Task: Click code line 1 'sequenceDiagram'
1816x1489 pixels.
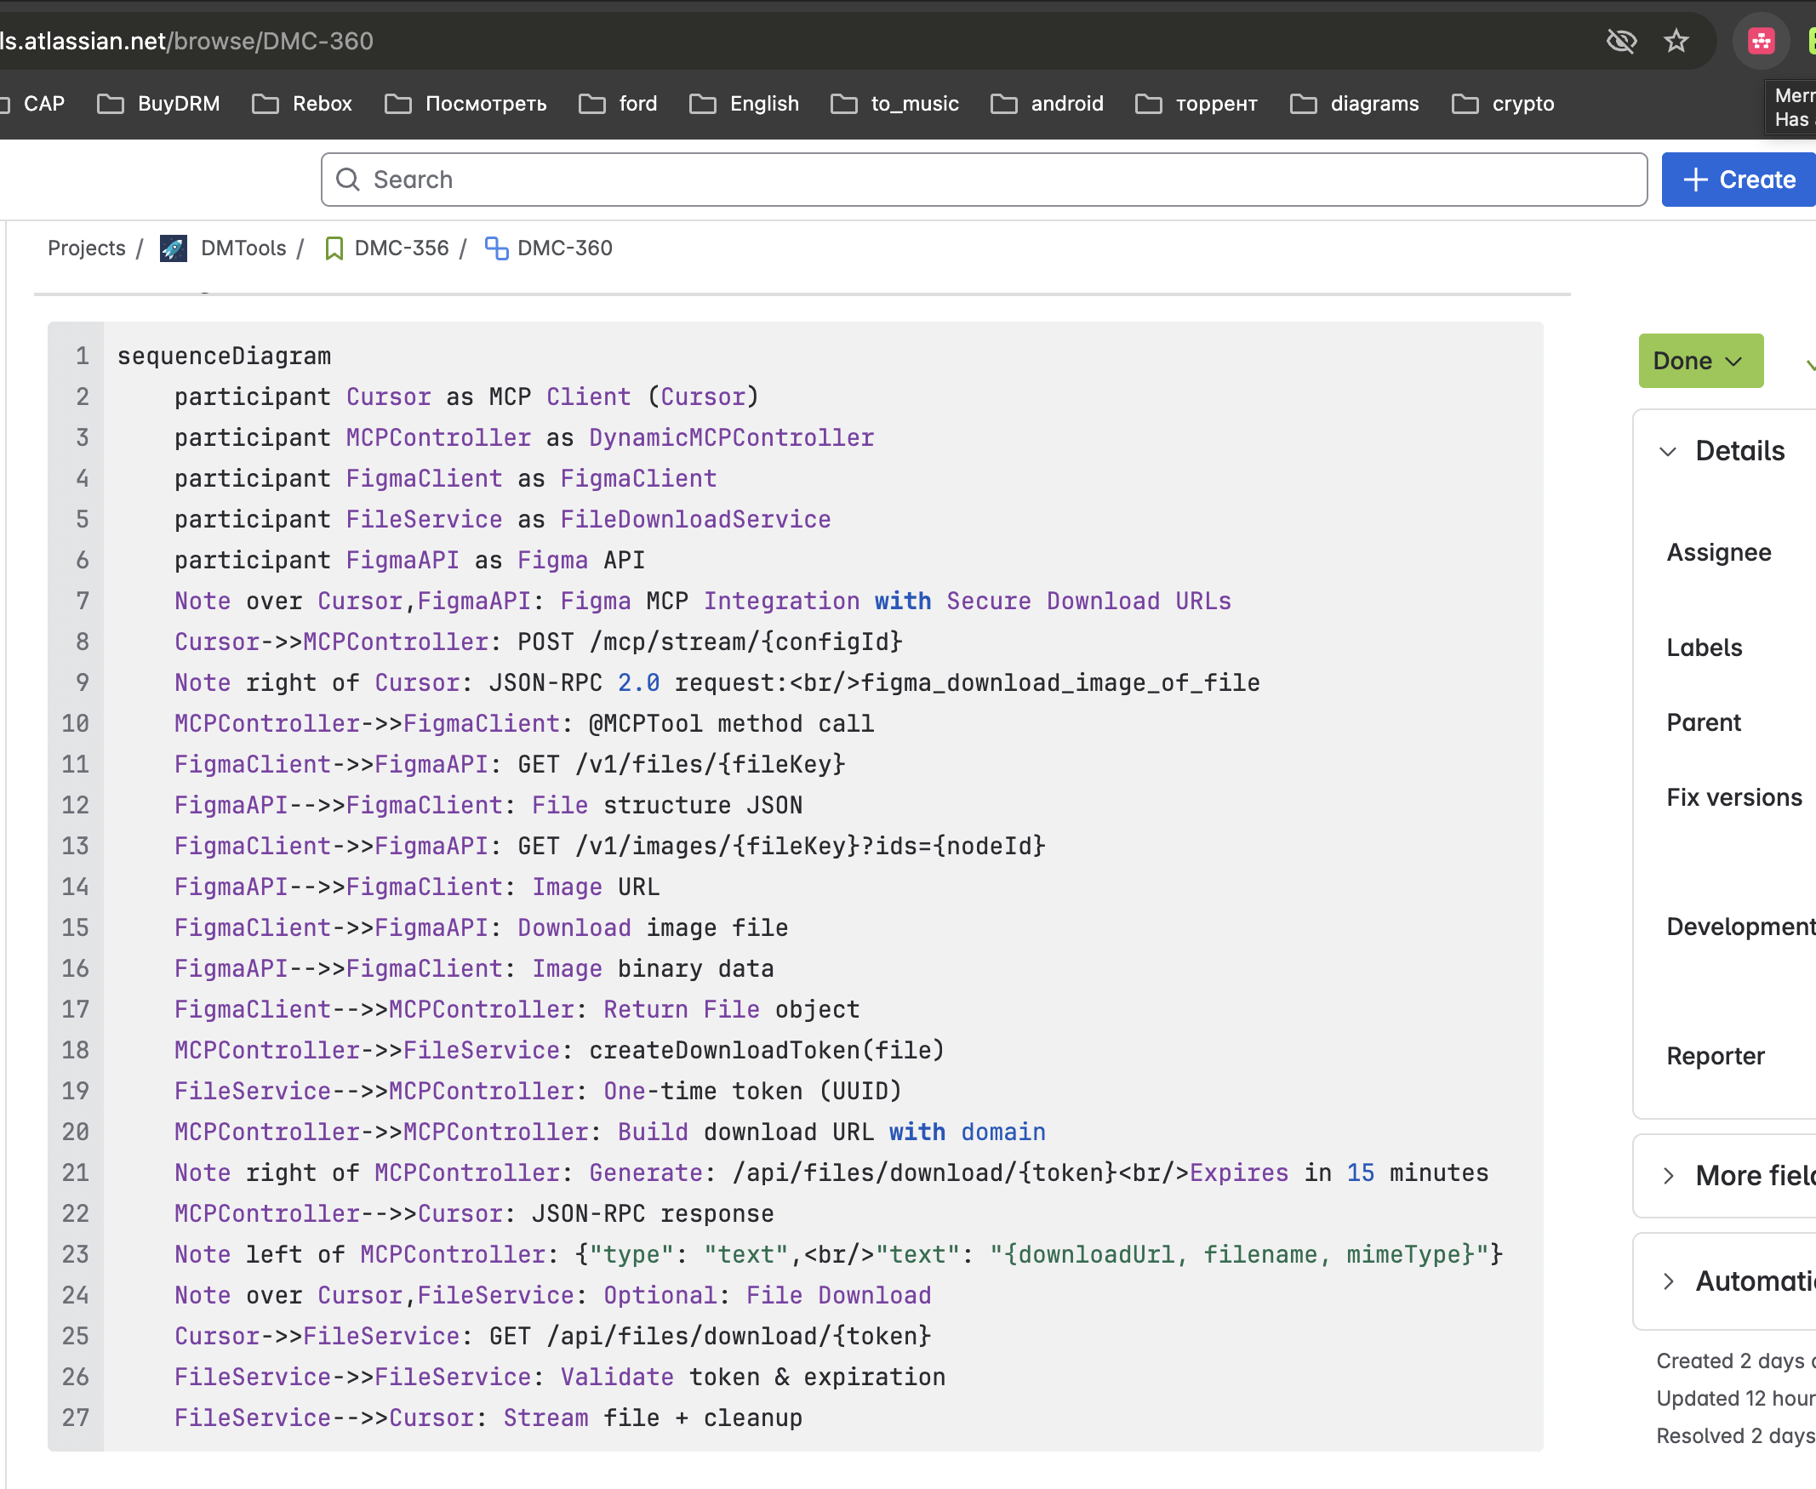Action: tap(224, 356)
